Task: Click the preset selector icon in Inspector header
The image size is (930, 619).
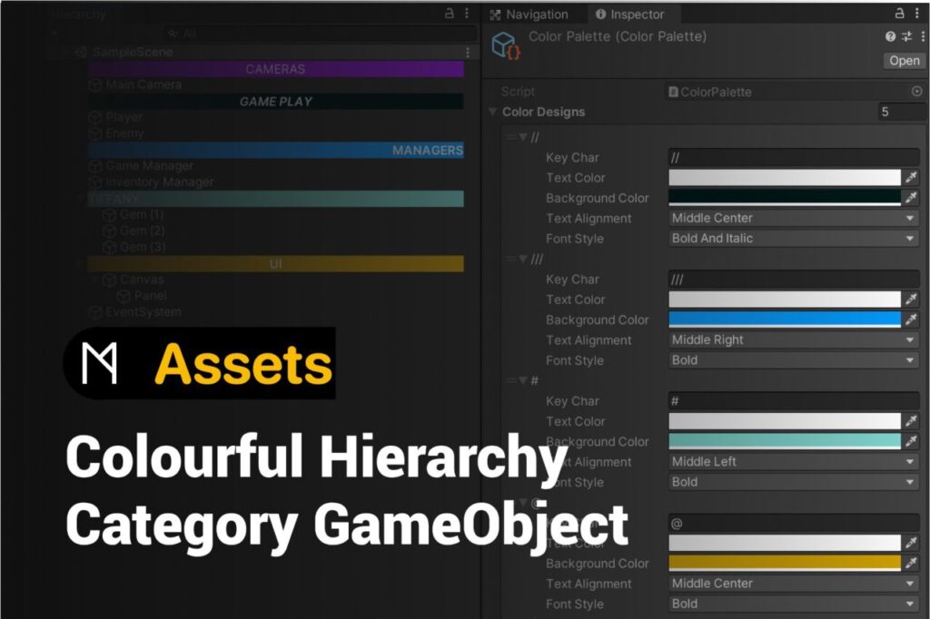Action: coord(905,37)
